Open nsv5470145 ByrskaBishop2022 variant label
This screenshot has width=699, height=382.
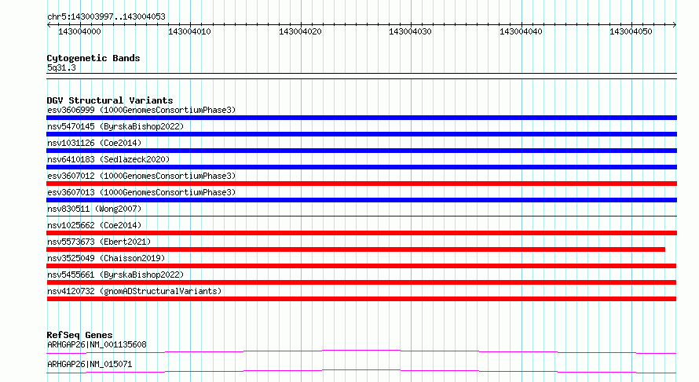click(115, 126)
